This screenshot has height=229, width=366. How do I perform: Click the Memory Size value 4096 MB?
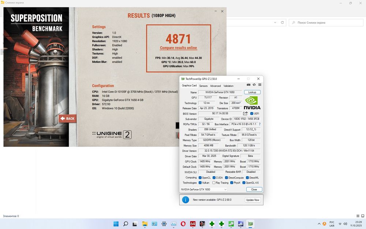[x=208, y=145]
